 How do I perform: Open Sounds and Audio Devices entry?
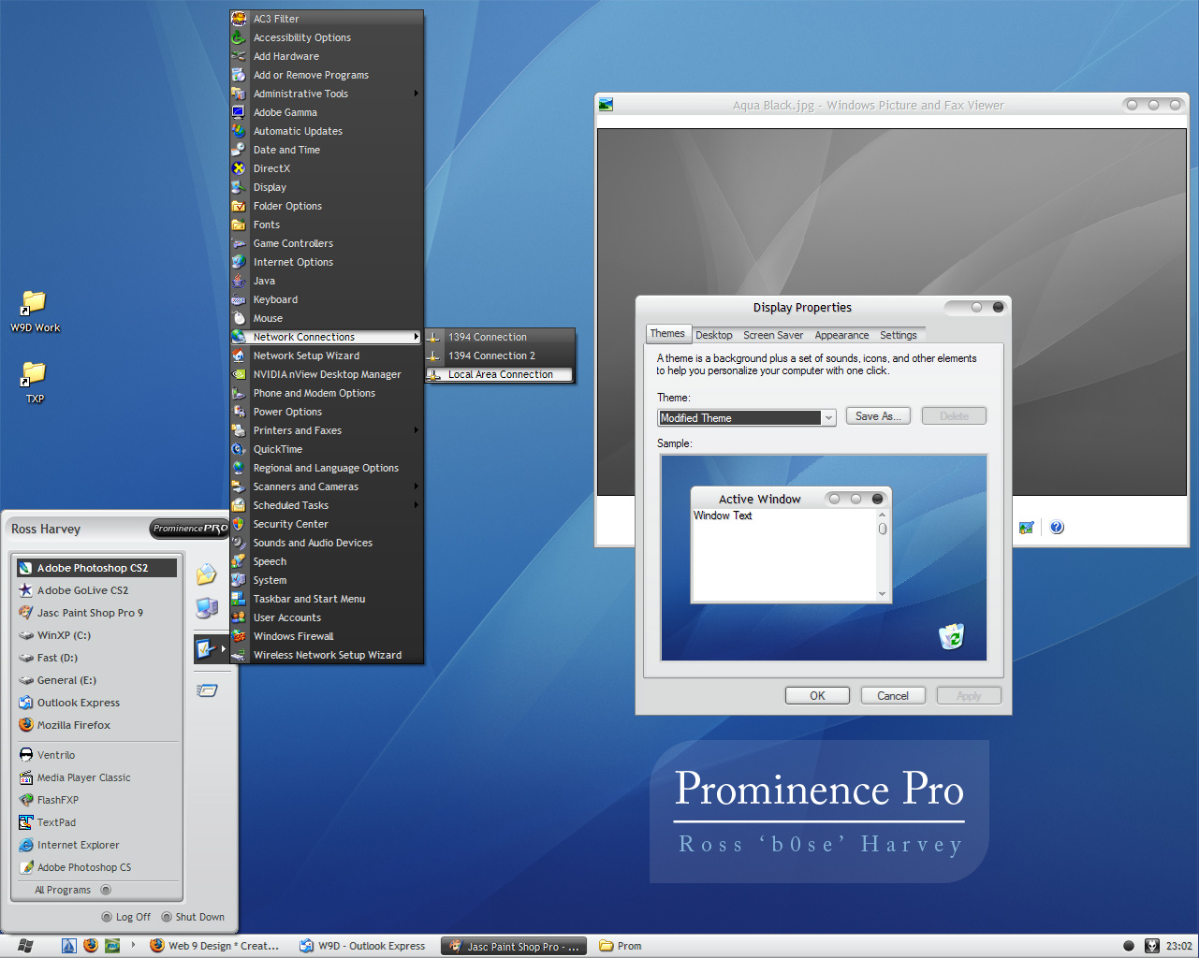327,543
